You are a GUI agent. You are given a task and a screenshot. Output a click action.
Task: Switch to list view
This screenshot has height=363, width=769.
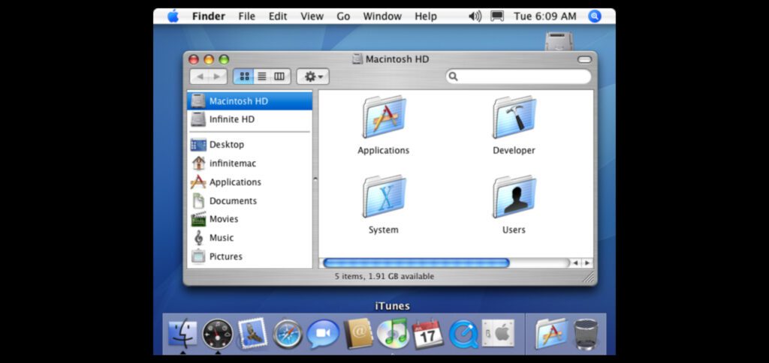pos(261,76)
